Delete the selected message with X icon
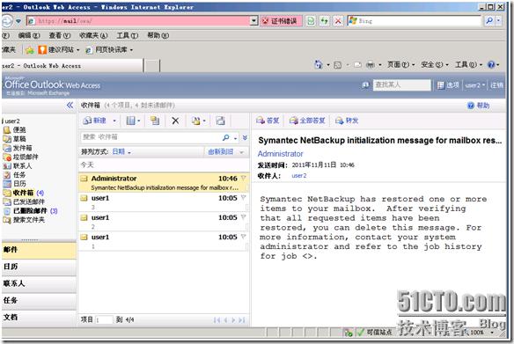 [175, 121]
